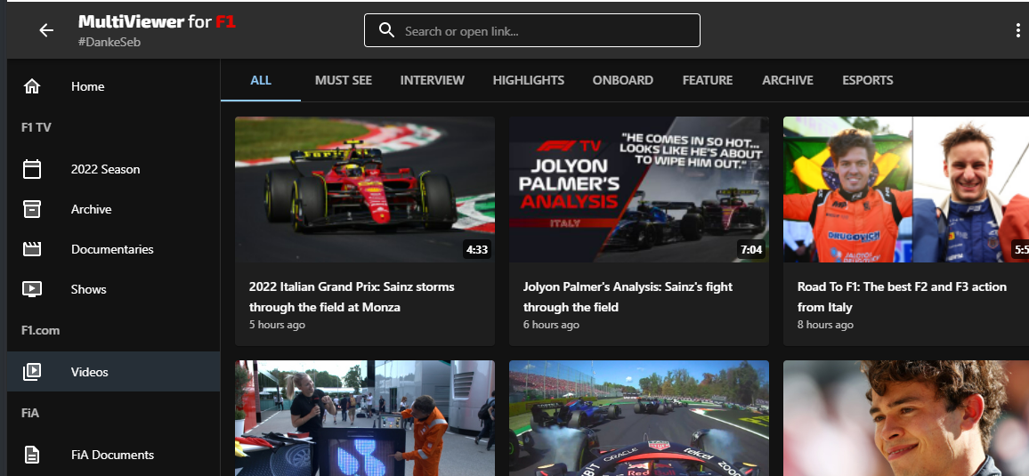
Task: Click the F1 TV section header
Action: pos(36,127)
